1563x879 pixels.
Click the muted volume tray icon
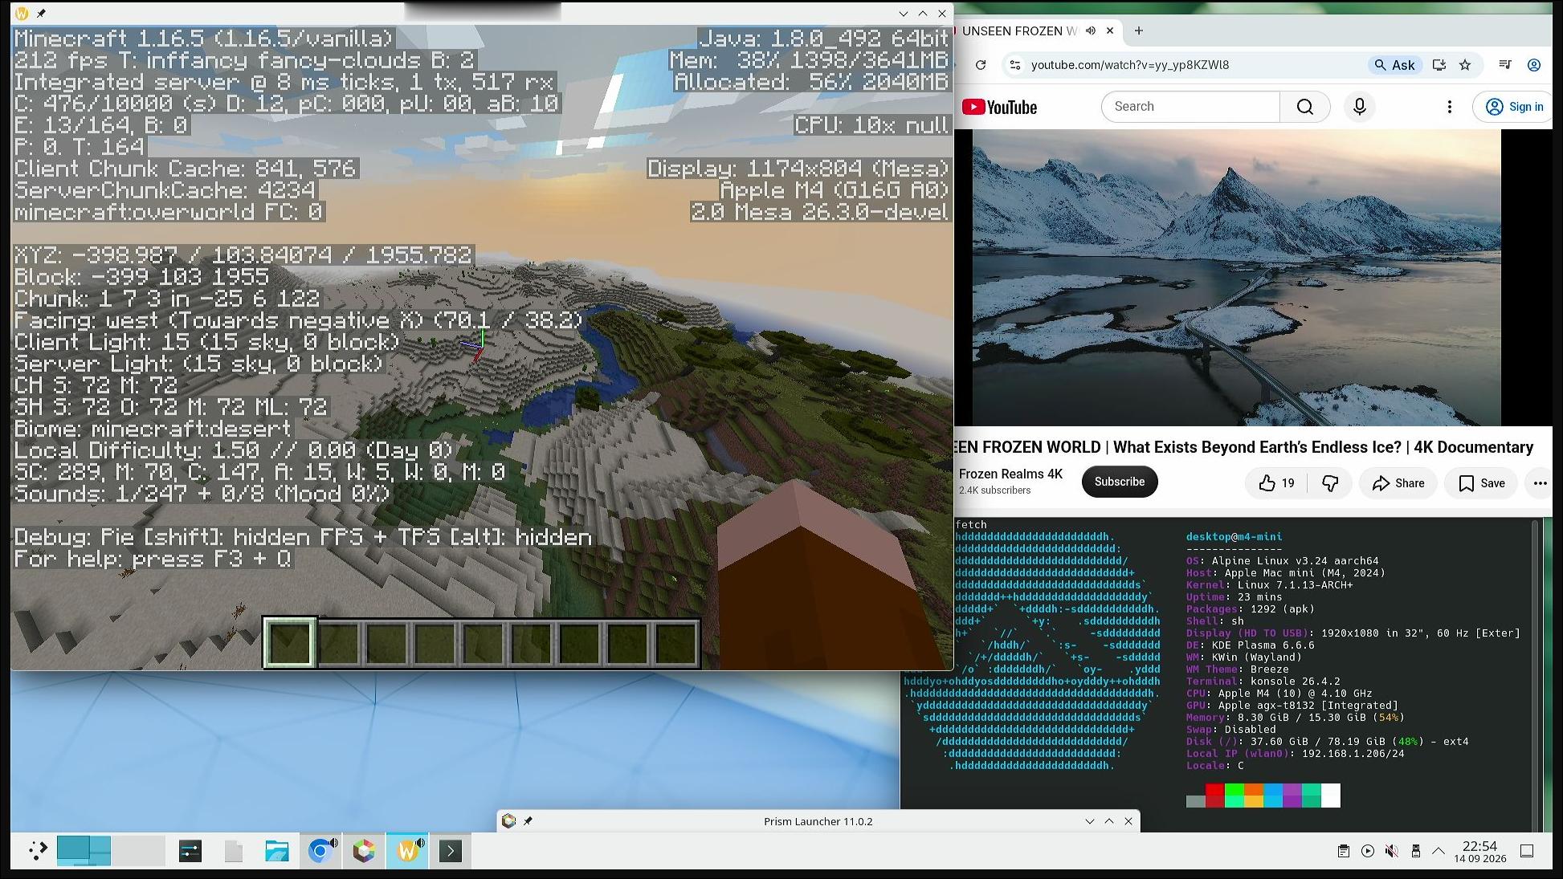point(1391,851)
